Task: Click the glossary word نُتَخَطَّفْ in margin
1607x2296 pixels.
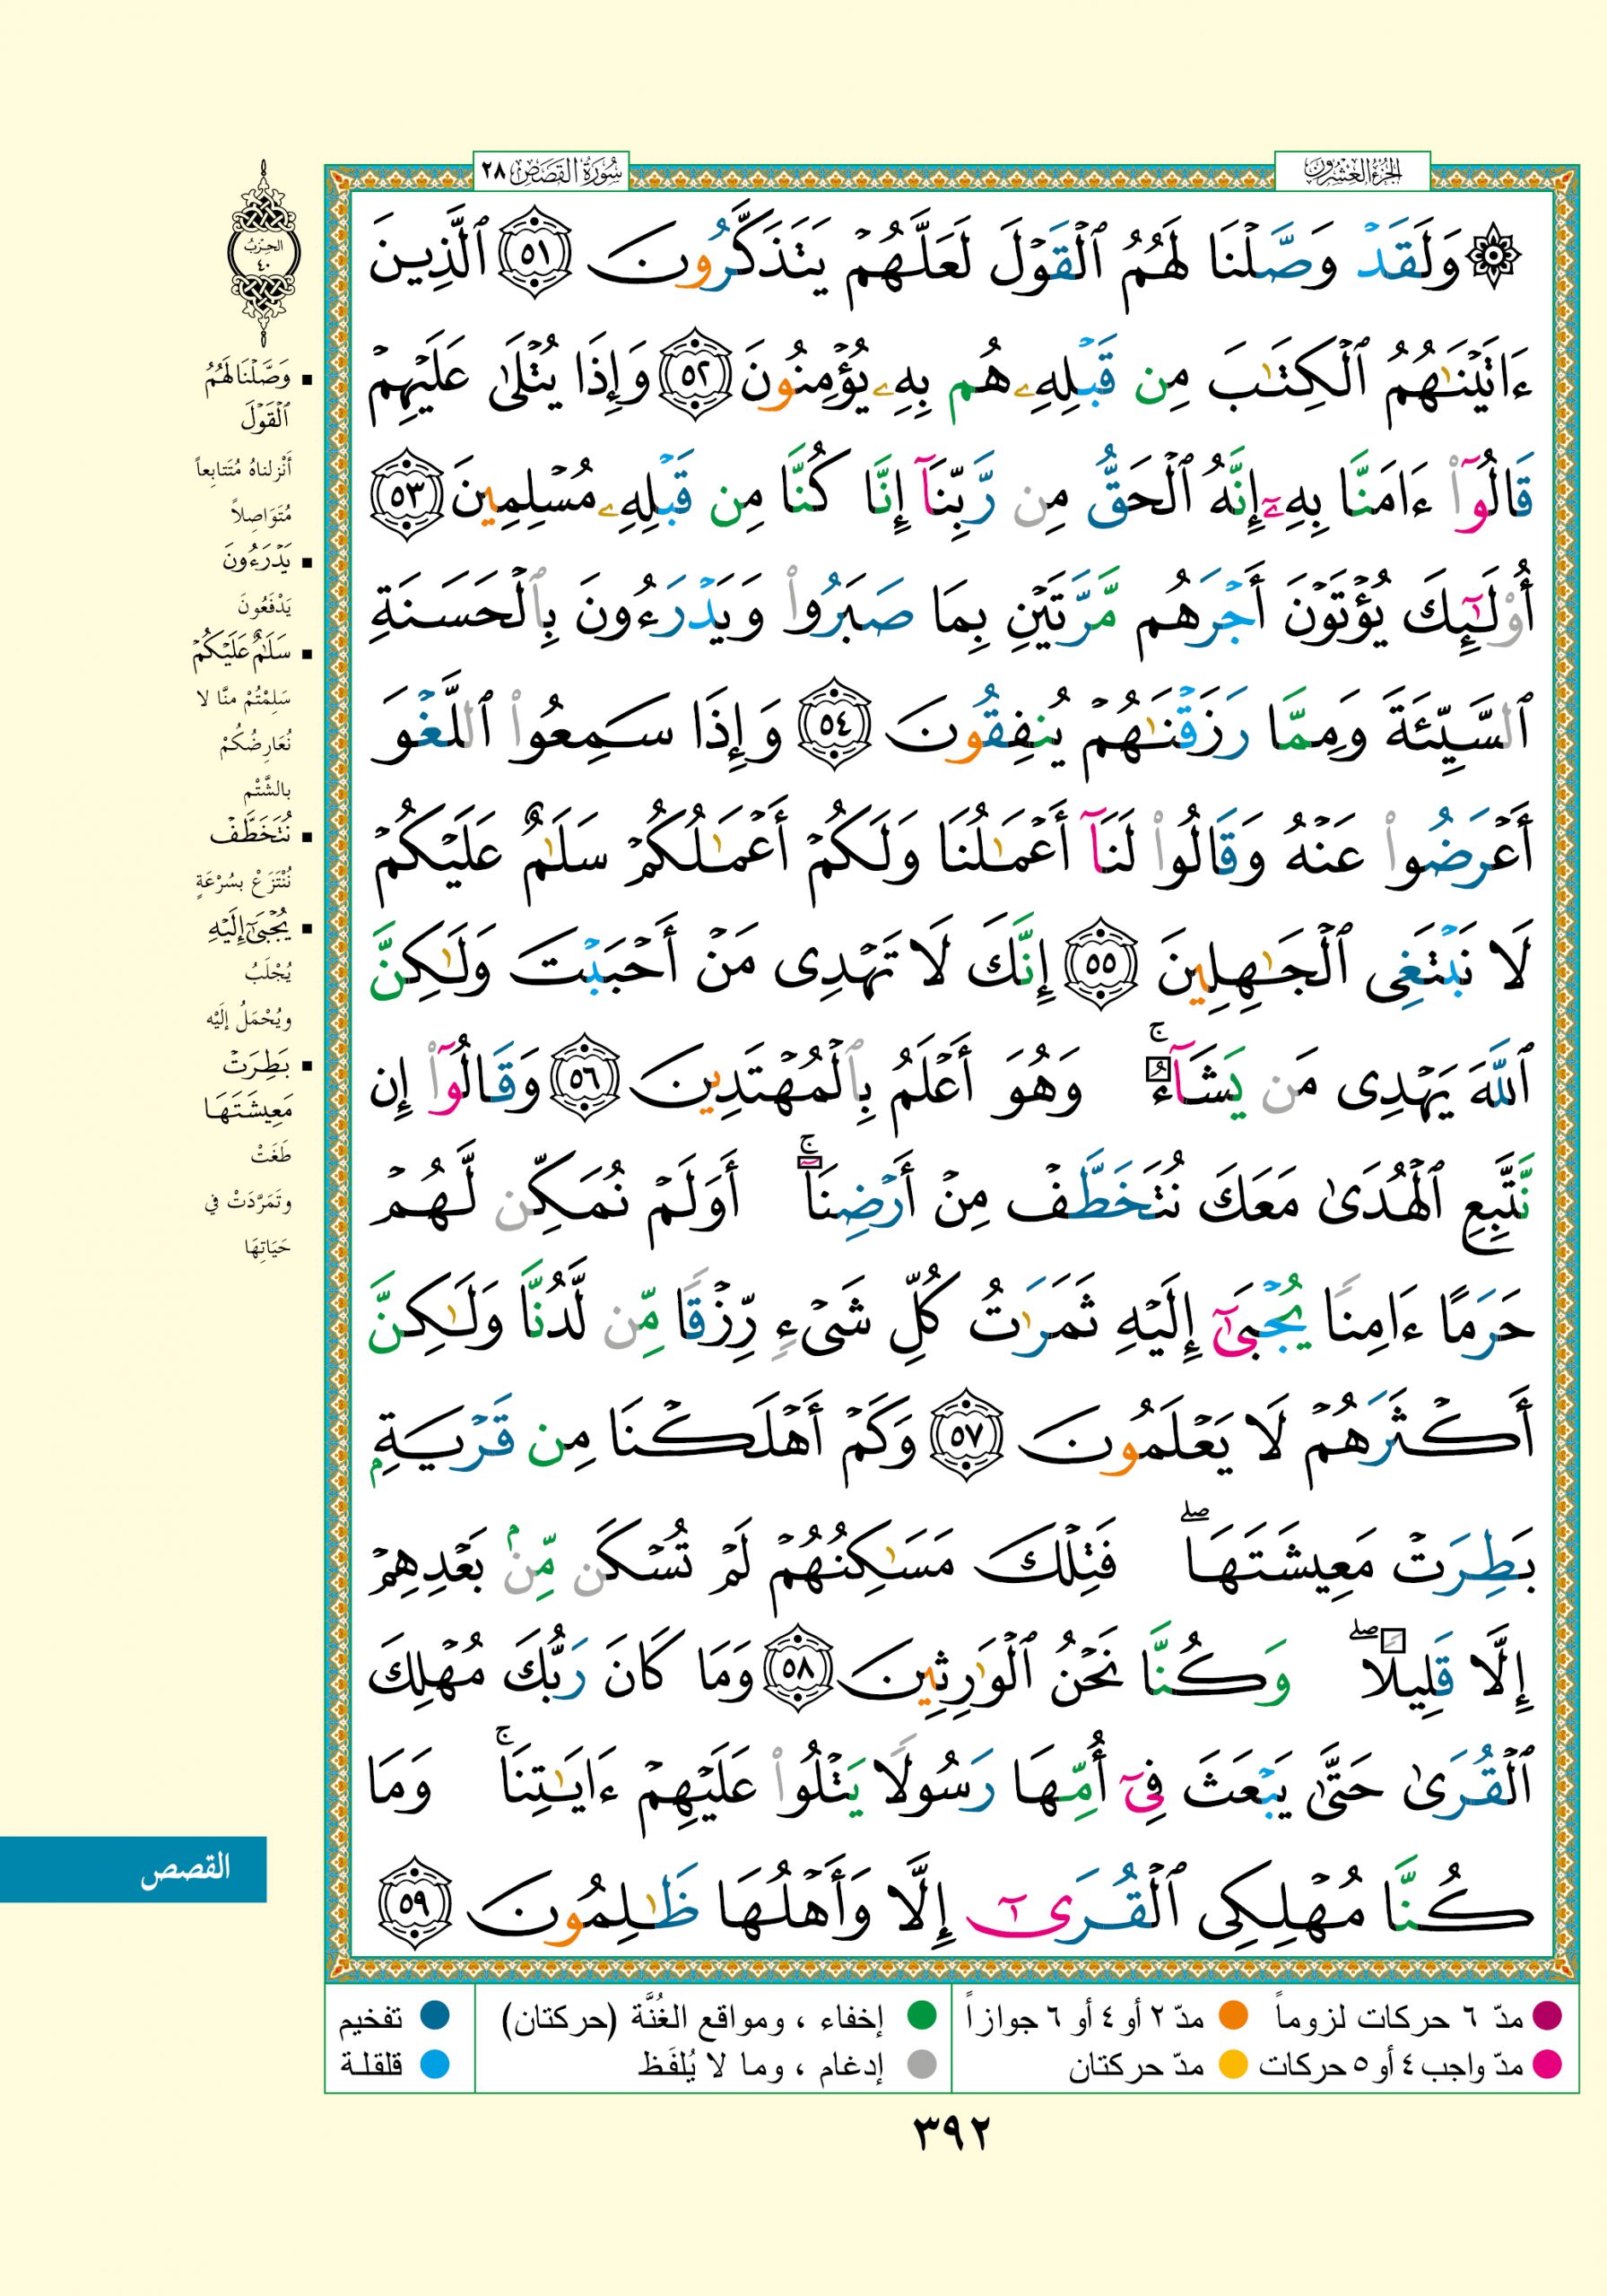Action: click(x=250, y=835)
